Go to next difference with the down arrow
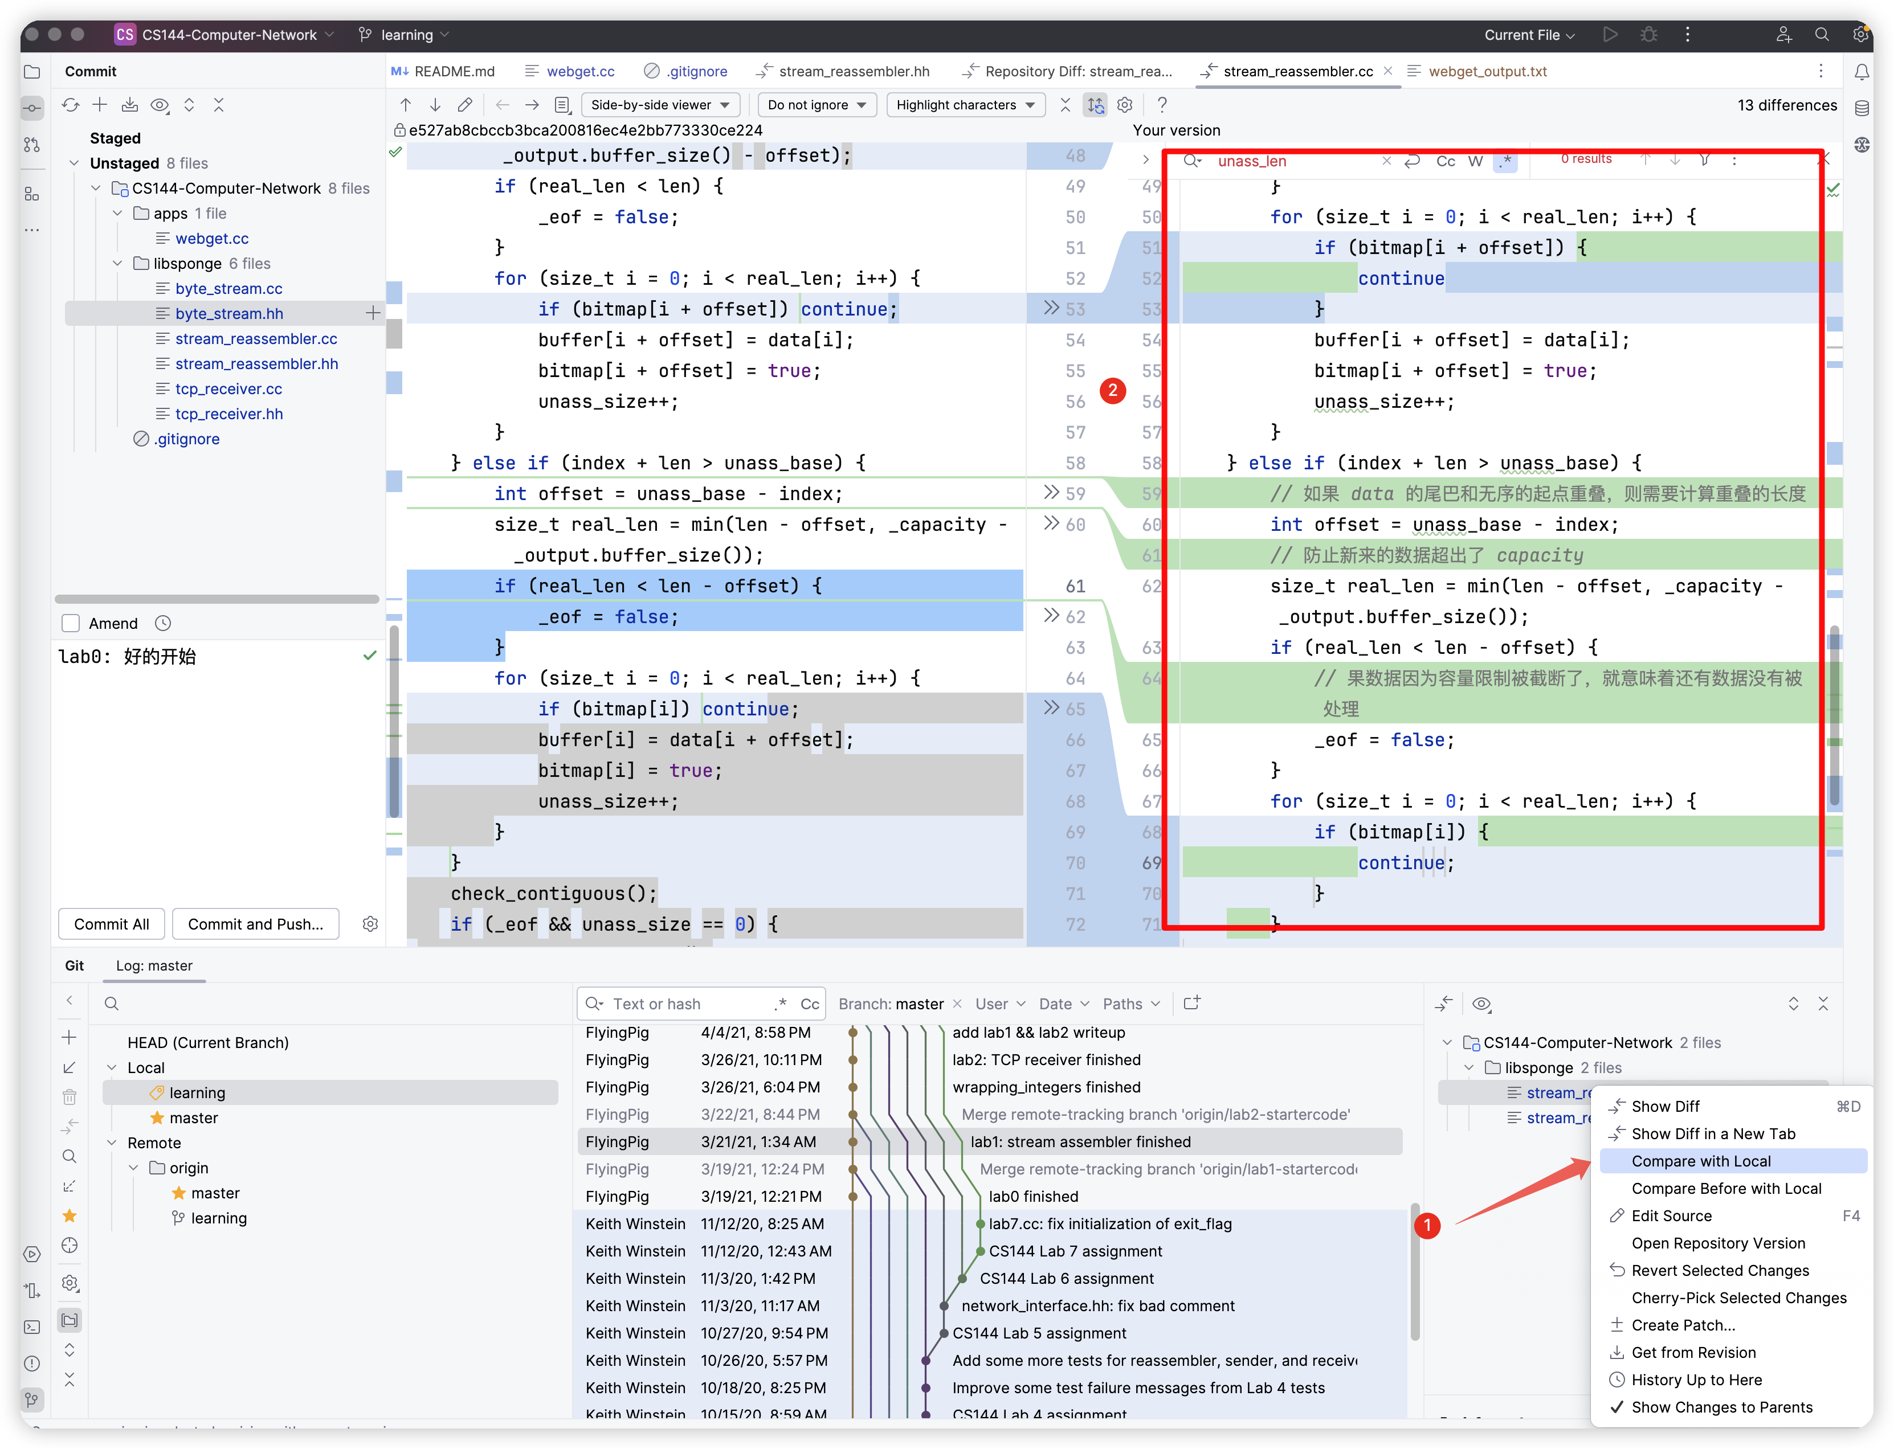The height and width of the screenshot is (1449, 1894). click(435, 105)
